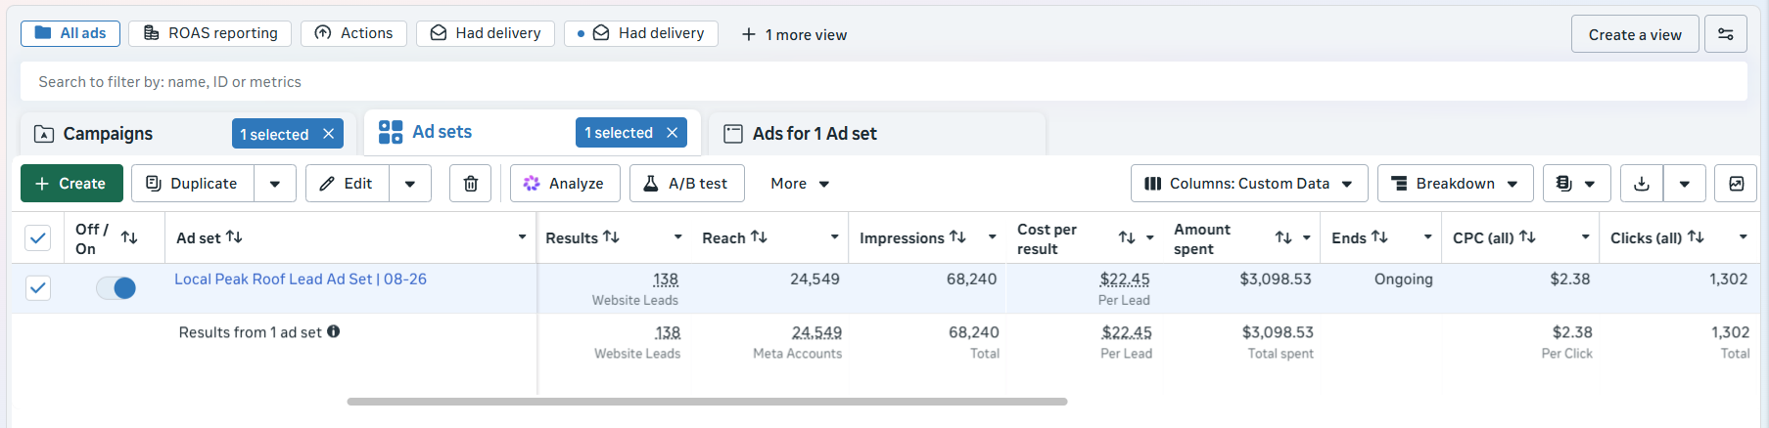Open CPC (all) column caret
This screenshot has height=428, width=1769.
(x=1585, y=237)
